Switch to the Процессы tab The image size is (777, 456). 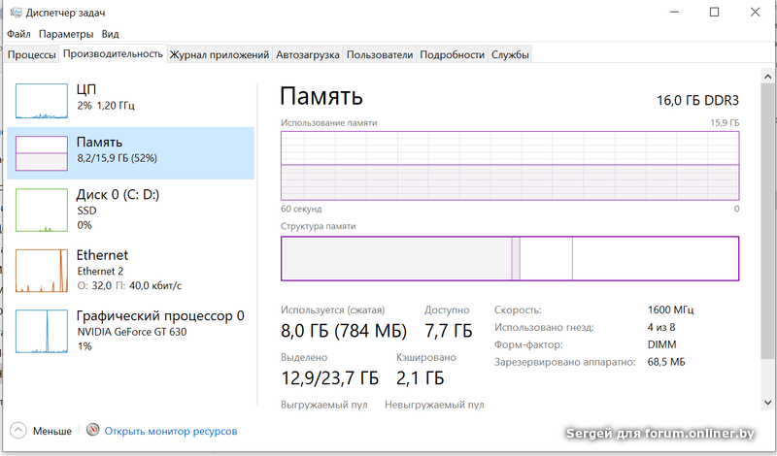[x=31, y=54]
